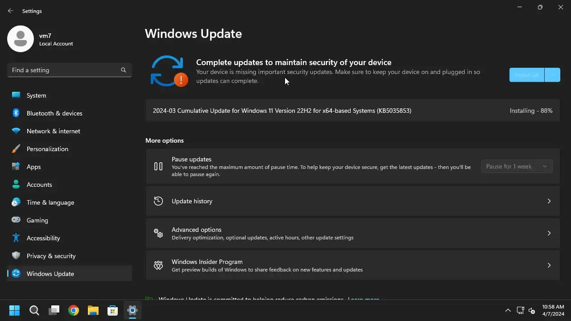Show hidden icons in system tray
The width and height of the screenshot is (571, 321).
click(508, 310)
